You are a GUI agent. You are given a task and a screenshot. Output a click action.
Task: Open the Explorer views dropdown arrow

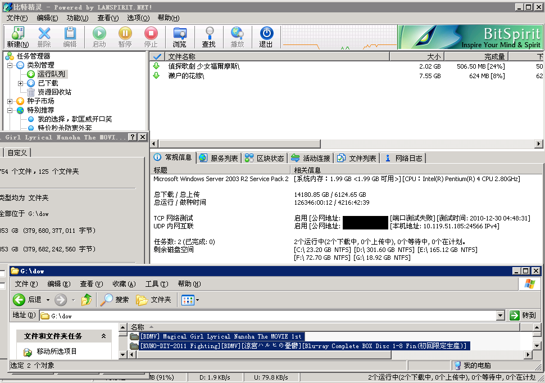(x=197, y=300)
